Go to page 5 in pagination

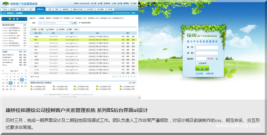click(129, 77)
